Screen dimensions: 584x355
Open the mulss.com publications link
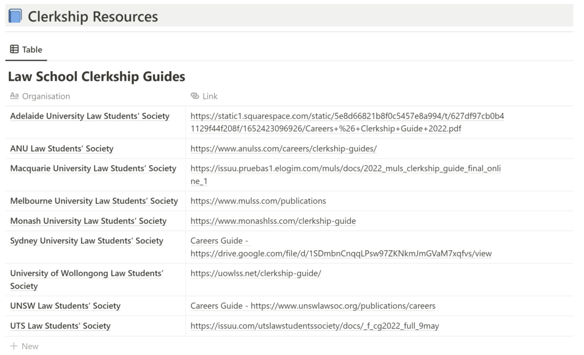tap(258, 201)
